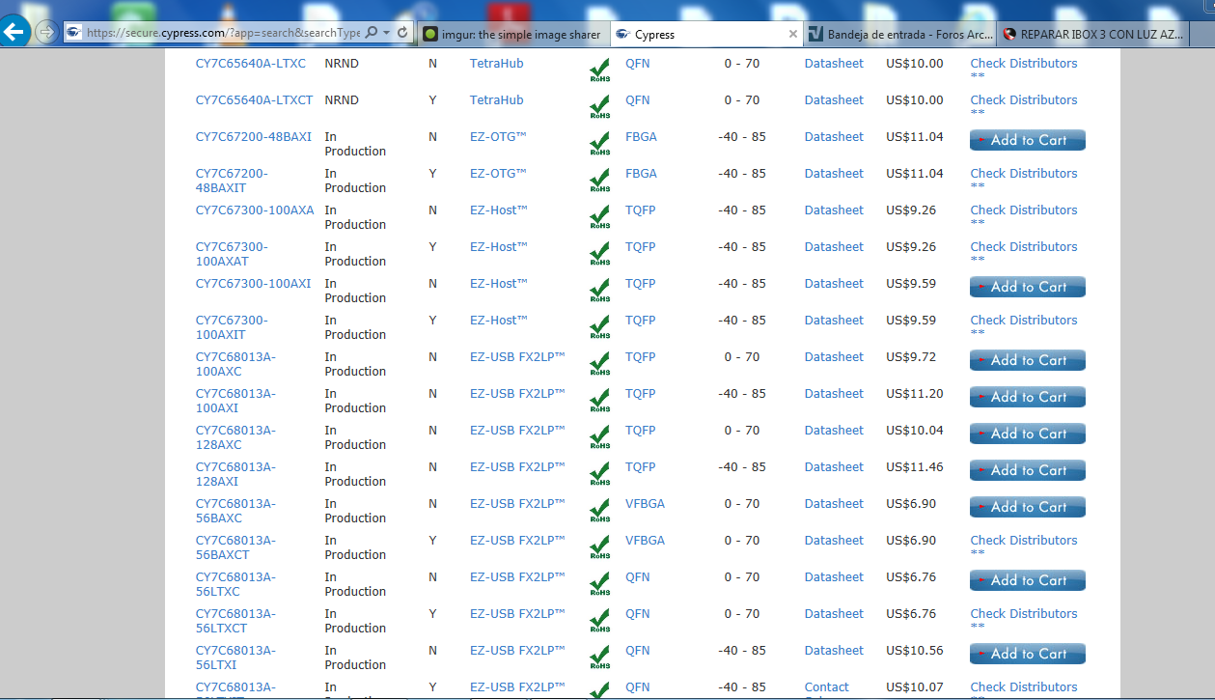The width and height of the screenshot is (1215, 700).
Task: Close the Cypress tab
Action: tap(793, 34)
